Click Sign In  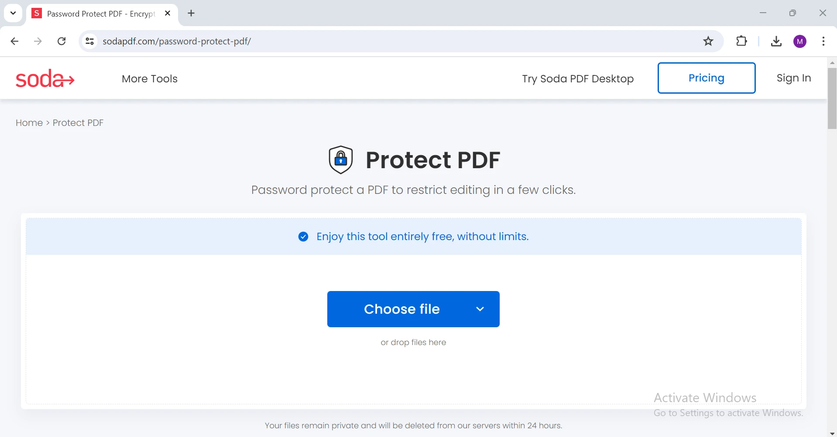[794, 78]
